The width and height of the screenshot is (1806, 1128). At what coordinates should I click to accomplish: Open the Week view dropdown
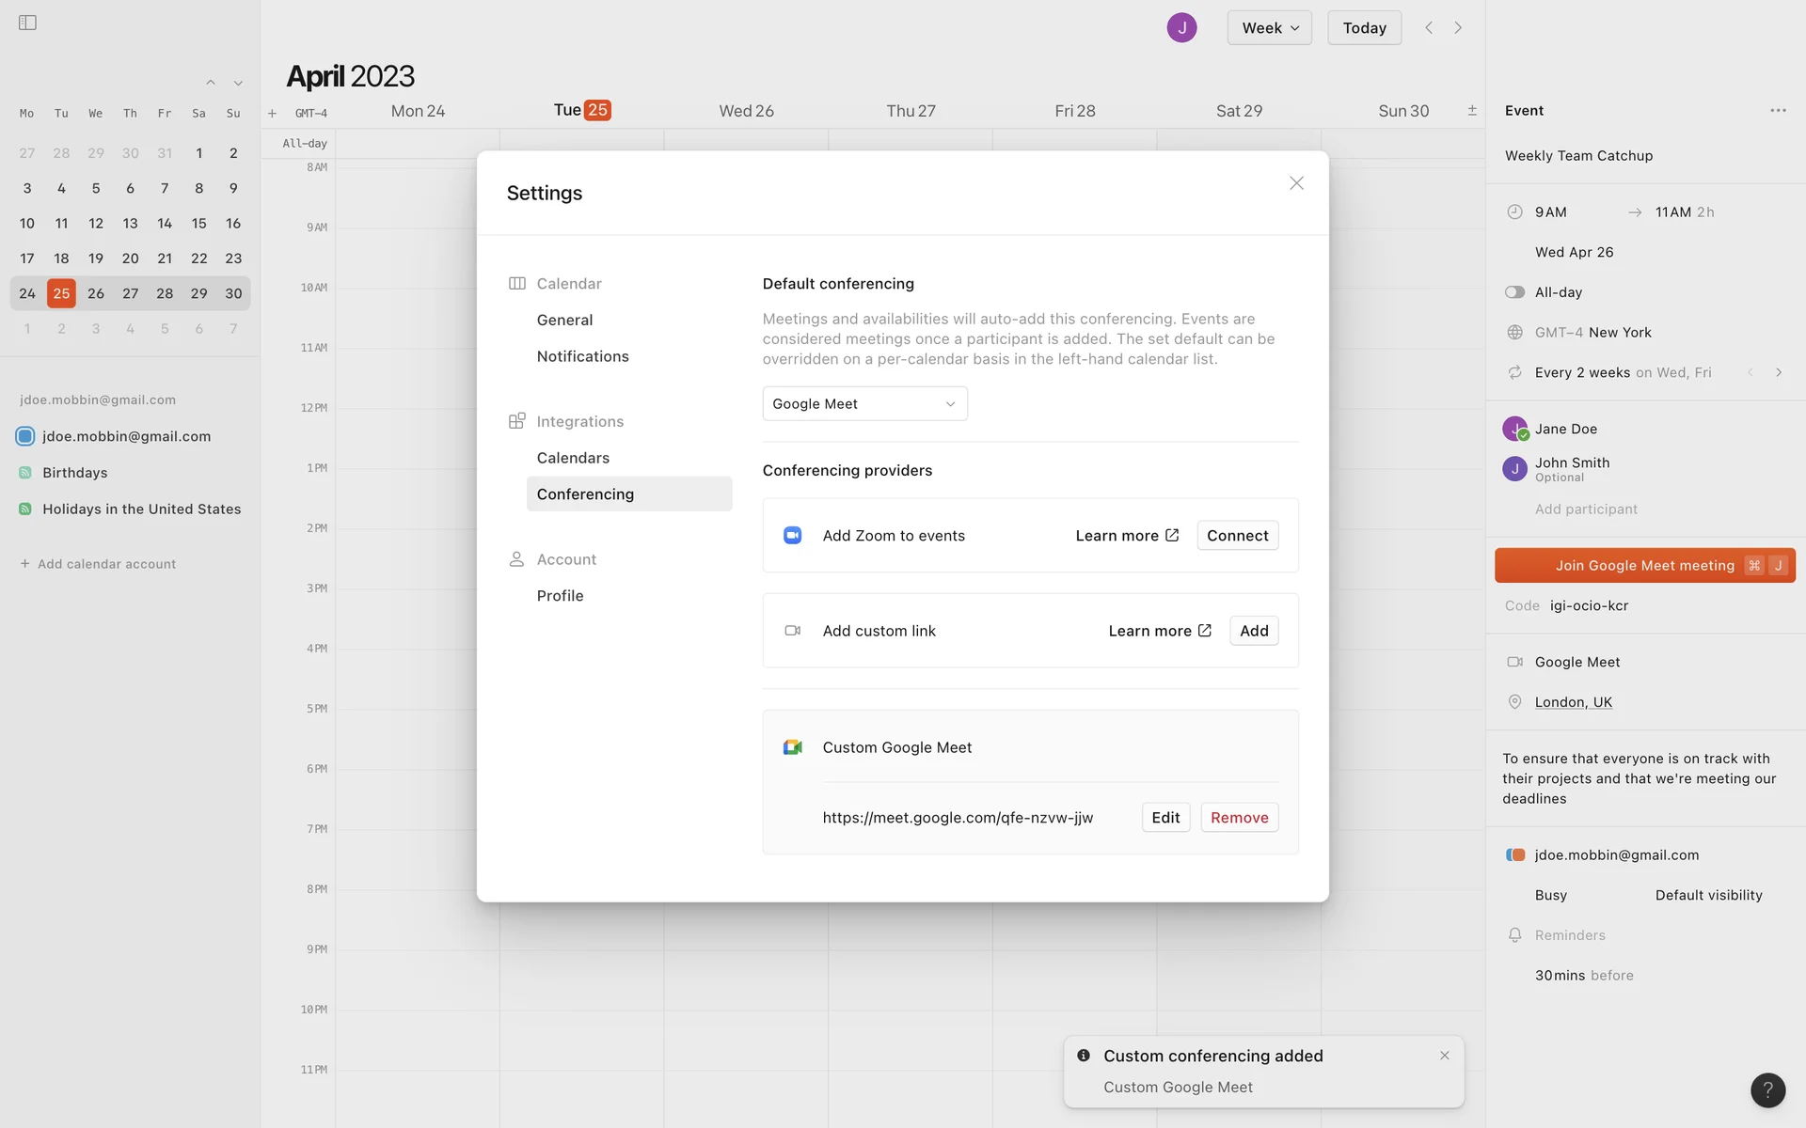tap(1269, 27)
